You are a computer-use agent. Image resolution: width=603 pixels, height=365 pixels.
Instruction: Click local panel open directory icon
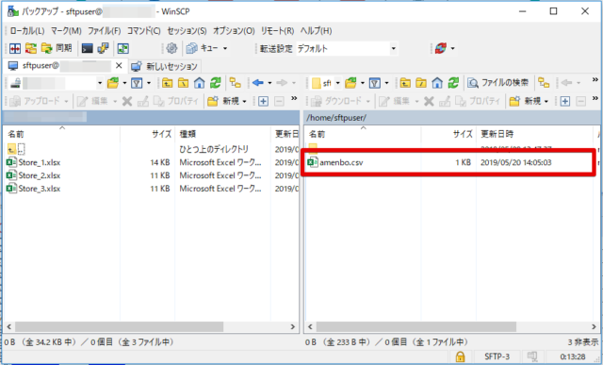point(113,83)
